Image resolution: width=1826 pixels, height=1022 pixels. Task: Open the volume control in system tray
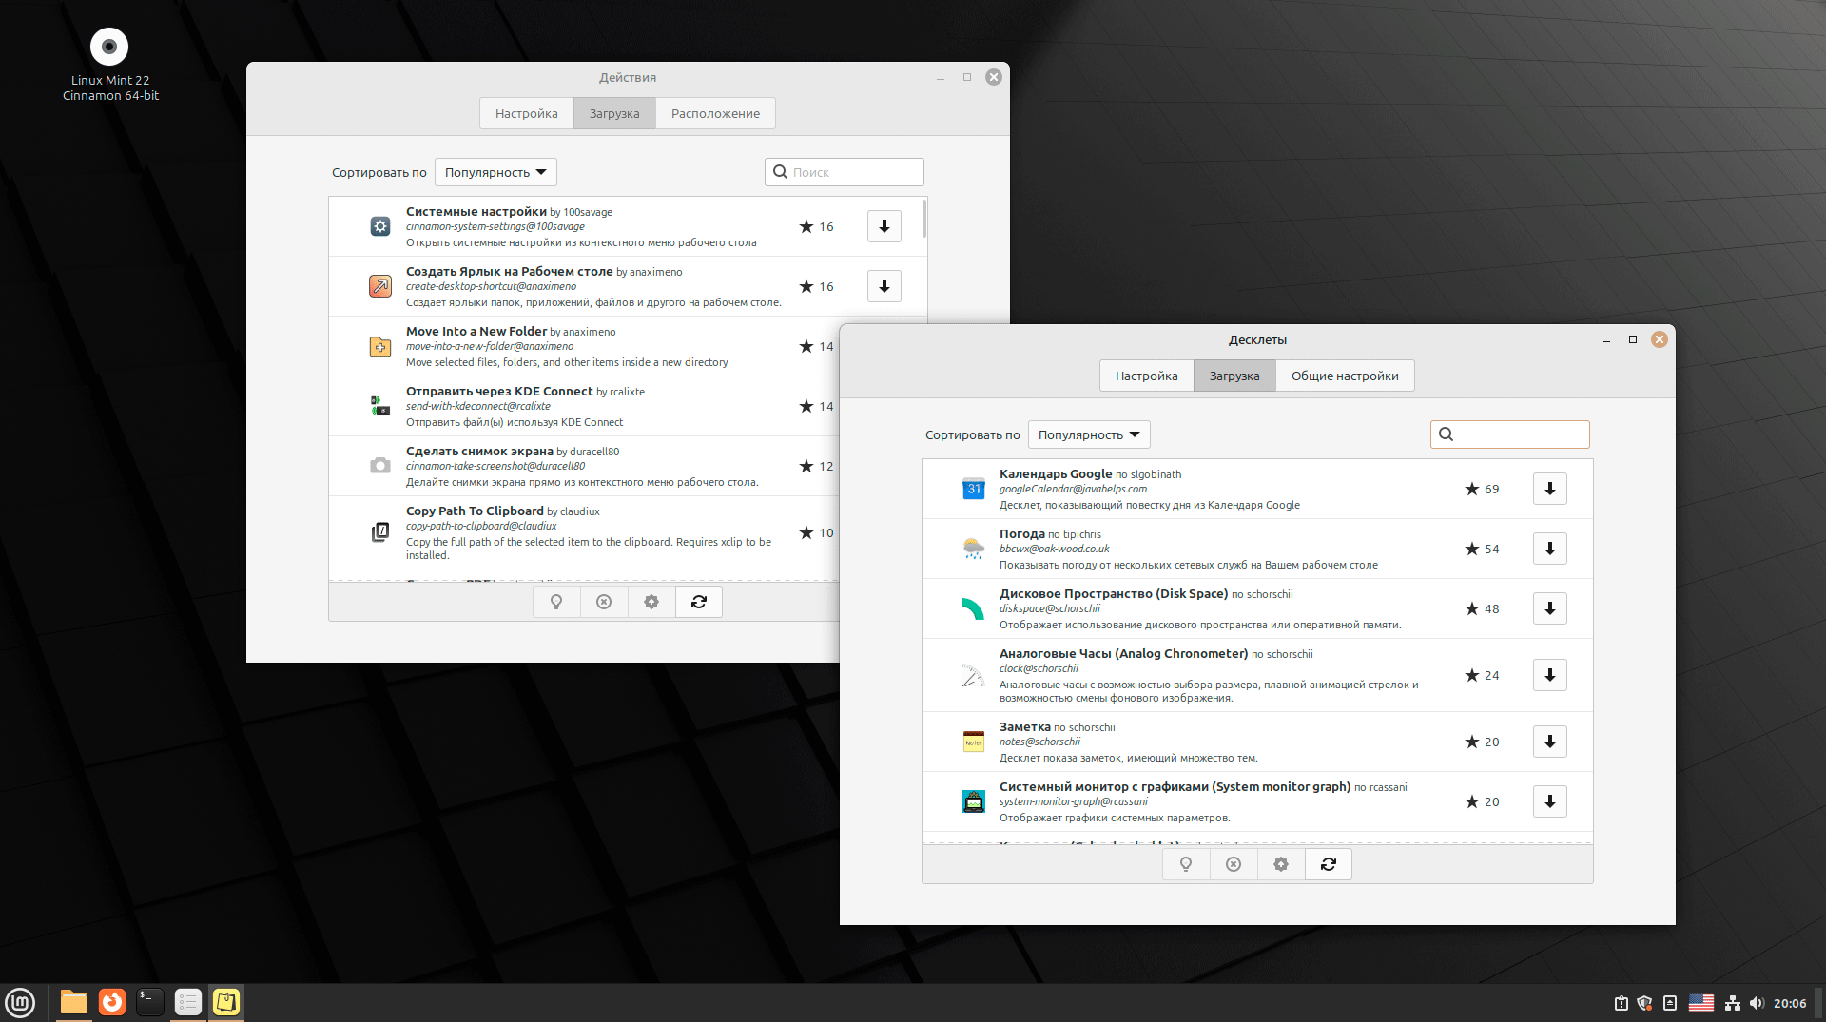pyautogui.click(x=1757, y=1003)
